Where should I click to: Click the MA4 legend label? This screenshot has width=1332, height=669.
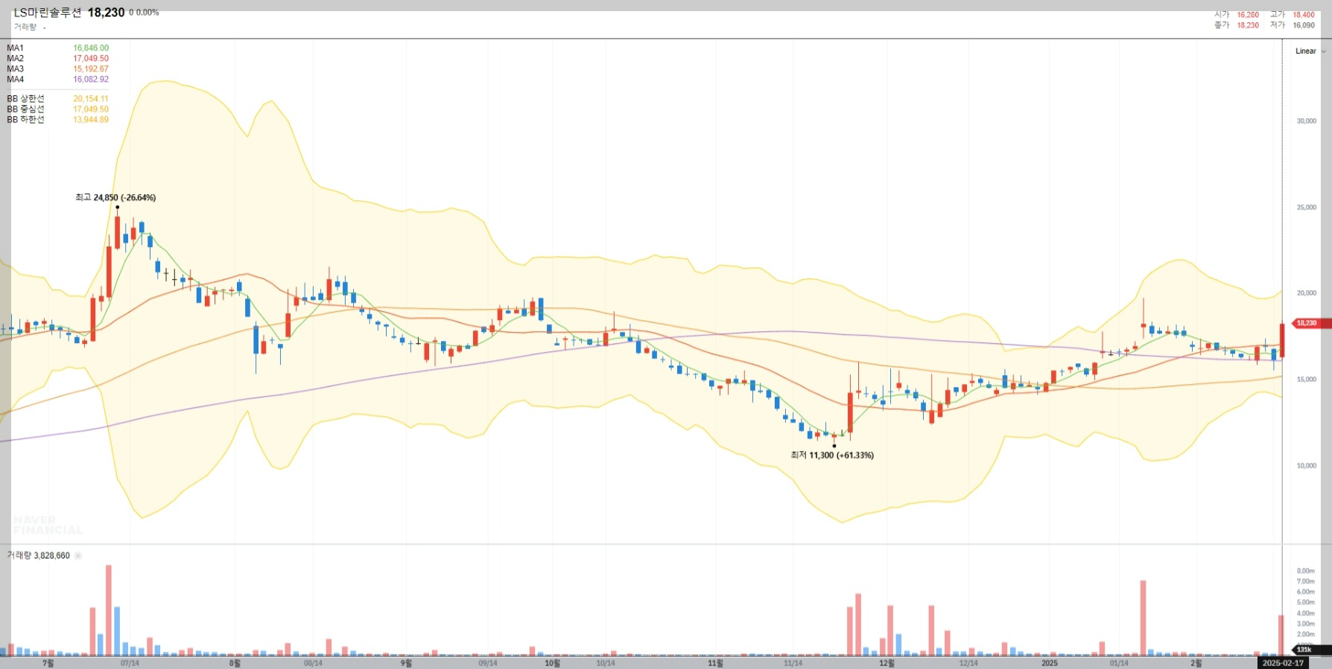pyautogui.click(x=15, y=79)
